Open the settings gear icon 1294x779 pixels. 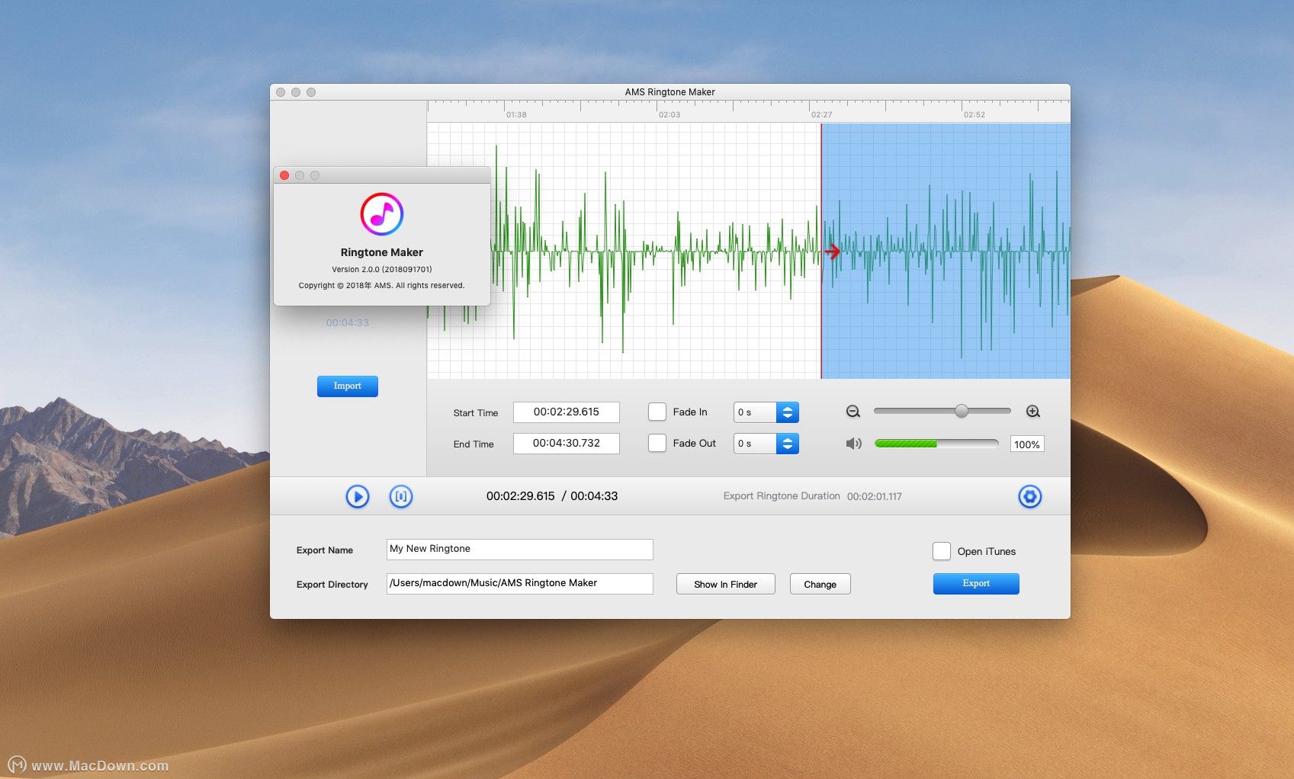coord(1029,496)
